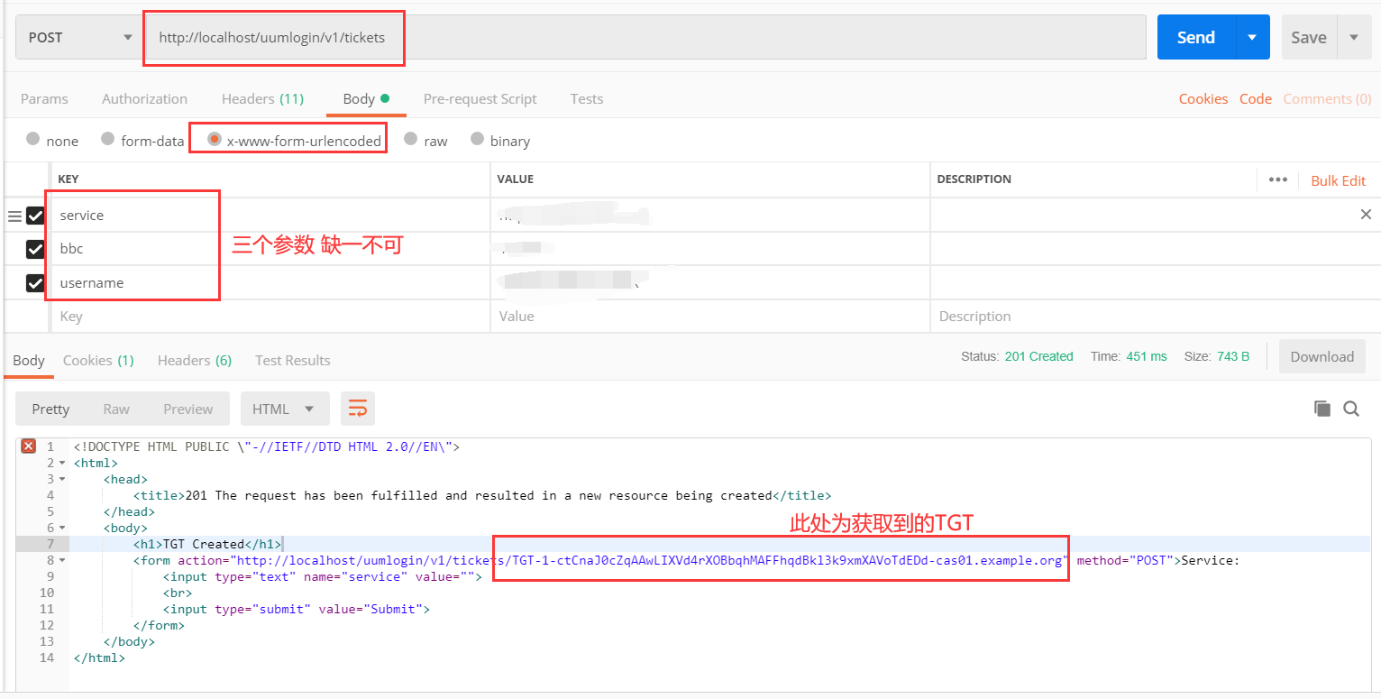
Task: Click the empty Key placeholder field
Action: click(x=270, y=317)
